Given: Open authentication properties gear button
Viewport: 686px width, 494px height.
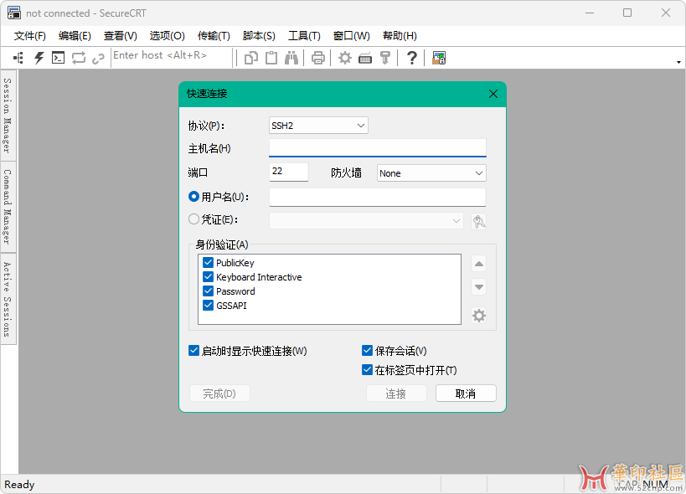Looking at the screenshot, I should point(479,315).
